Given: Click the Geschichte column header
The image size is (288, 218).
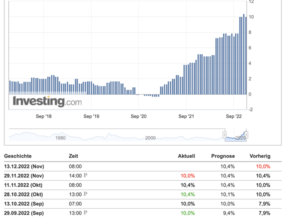Looking at the screenshot, I should tap(18, 156).
